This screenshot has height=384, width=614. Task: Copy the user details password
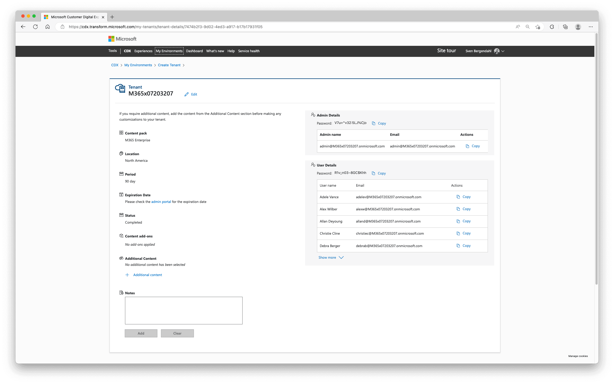pos(379,173)
